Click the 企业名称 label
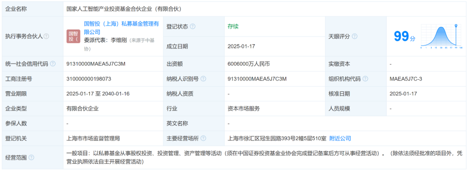The image size is (469, 171). 16,9
